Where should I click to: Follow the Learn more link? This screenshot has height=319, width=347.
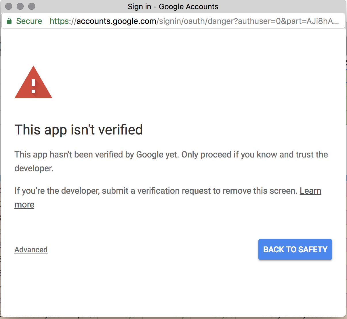coord(310,191)
